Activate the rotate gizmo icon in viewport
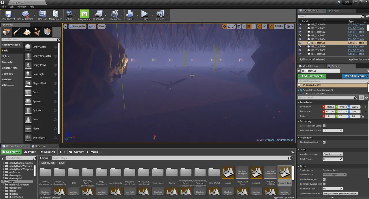The height and width of the screenshot is (199, 369). pos(229,26)
